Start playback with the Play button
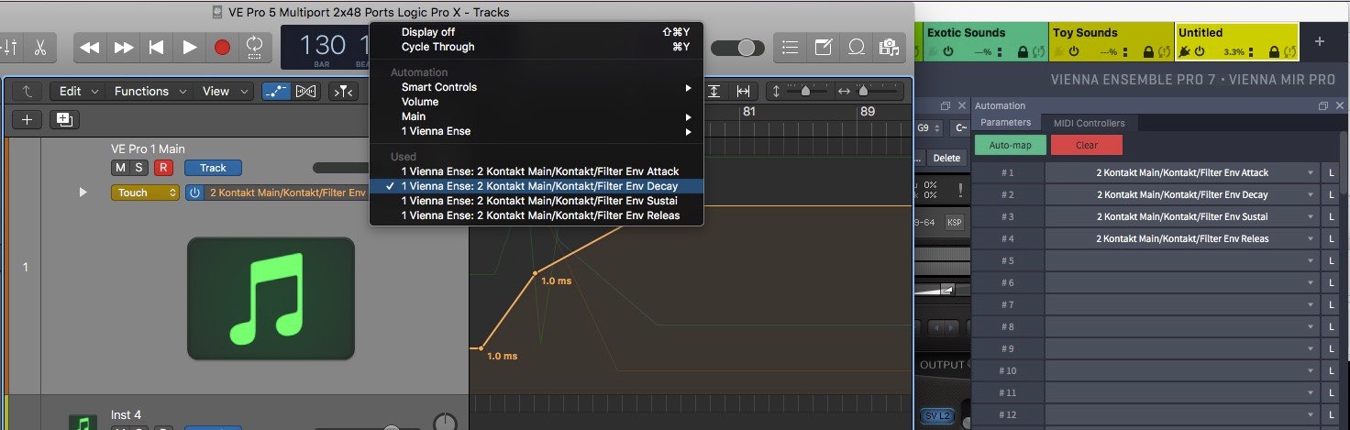Viewport: 1350px width, 430px height. [190, 47]
